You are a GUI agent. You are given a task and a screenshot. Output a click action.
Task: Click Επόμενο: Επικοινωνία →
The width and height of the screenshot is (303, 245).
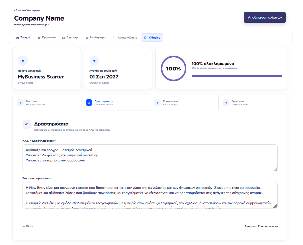(261, 226)
